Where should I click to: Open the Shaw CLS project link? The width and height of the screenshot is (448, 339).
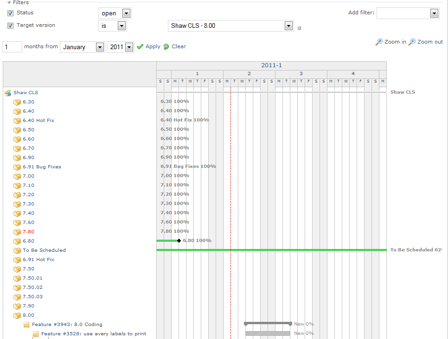(26, 93)
